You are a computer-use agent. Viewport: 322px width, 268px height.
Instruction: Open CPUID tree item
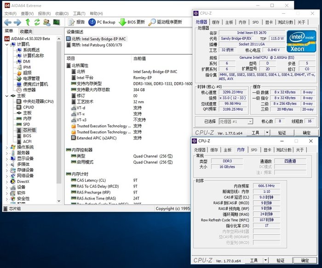[29, 107]
